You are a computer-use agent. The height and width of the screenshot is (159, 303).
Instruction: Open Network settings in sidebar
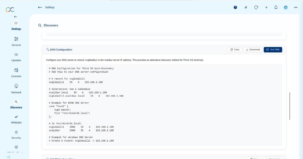[16, 89]
